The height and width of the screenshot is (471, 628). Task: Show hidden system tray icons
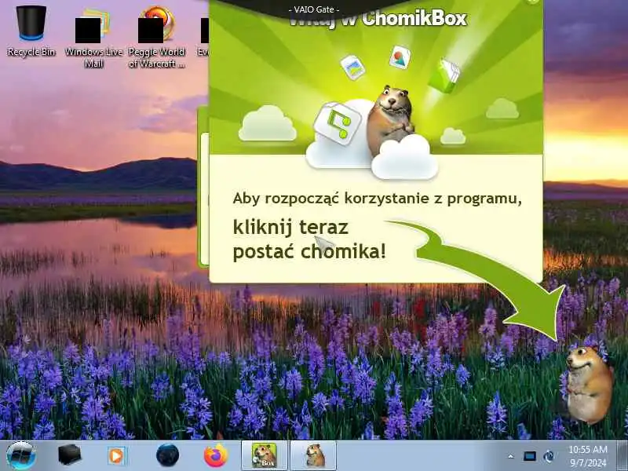511,456
